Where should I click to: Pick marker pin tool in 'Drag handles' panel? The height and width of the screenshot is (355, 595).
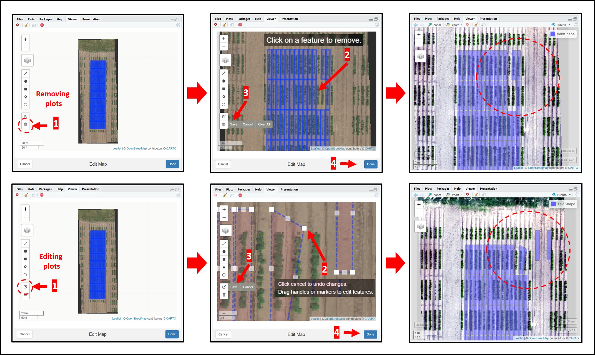tap(224, 267)
